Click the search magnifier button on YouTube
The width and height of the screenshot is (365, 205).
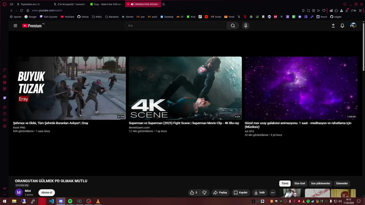233,26
